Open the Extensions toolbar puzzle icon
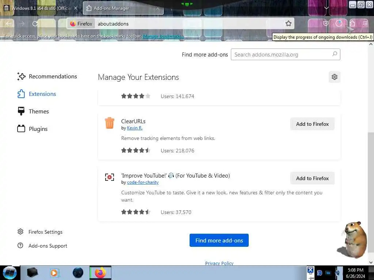374x280 pixels. coord(352,23)
